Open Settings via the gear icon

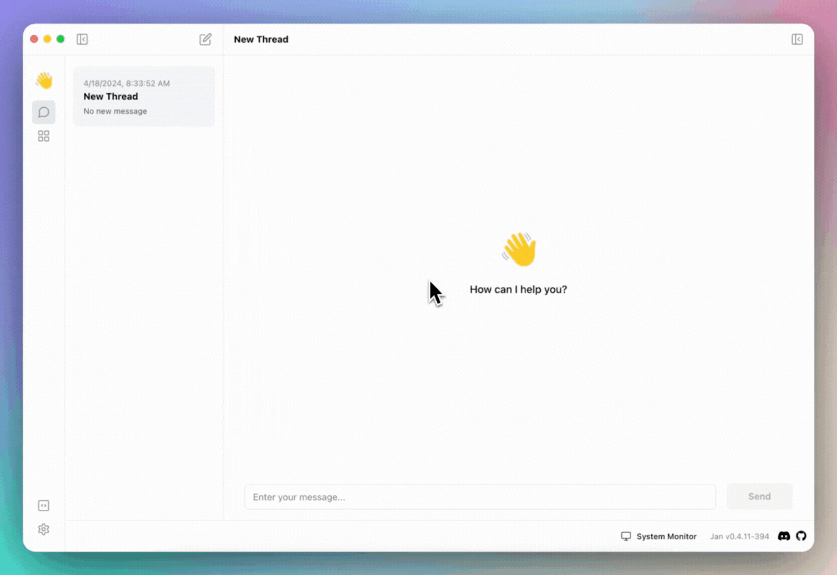tap(44, 530)
